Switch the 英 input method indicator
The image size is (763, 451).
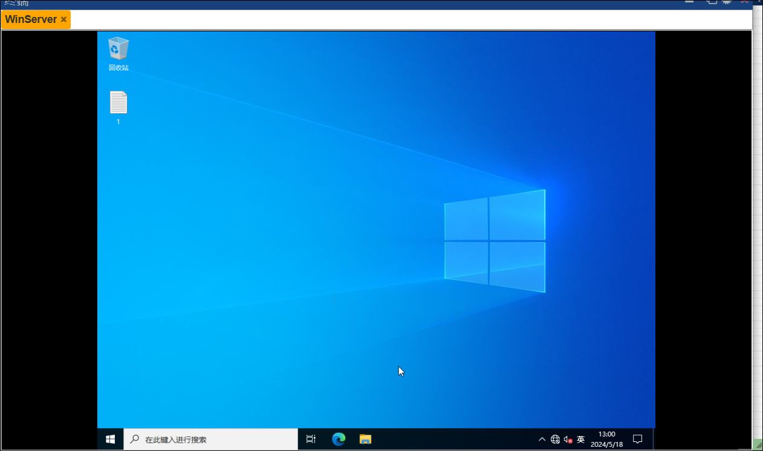580,440
